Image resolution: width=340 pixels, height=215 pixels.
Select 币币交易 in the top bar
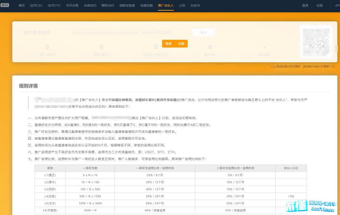(x=72, y=6)
